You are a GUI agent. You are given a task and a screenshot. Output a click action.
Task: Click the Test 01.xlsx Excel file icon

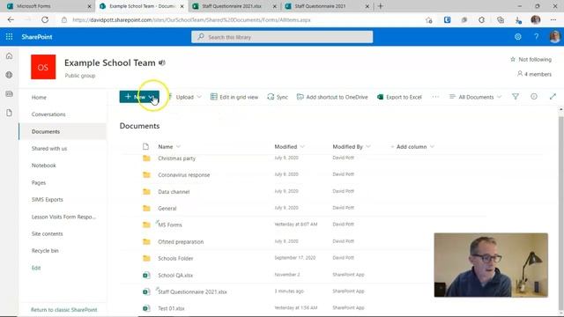146,308
